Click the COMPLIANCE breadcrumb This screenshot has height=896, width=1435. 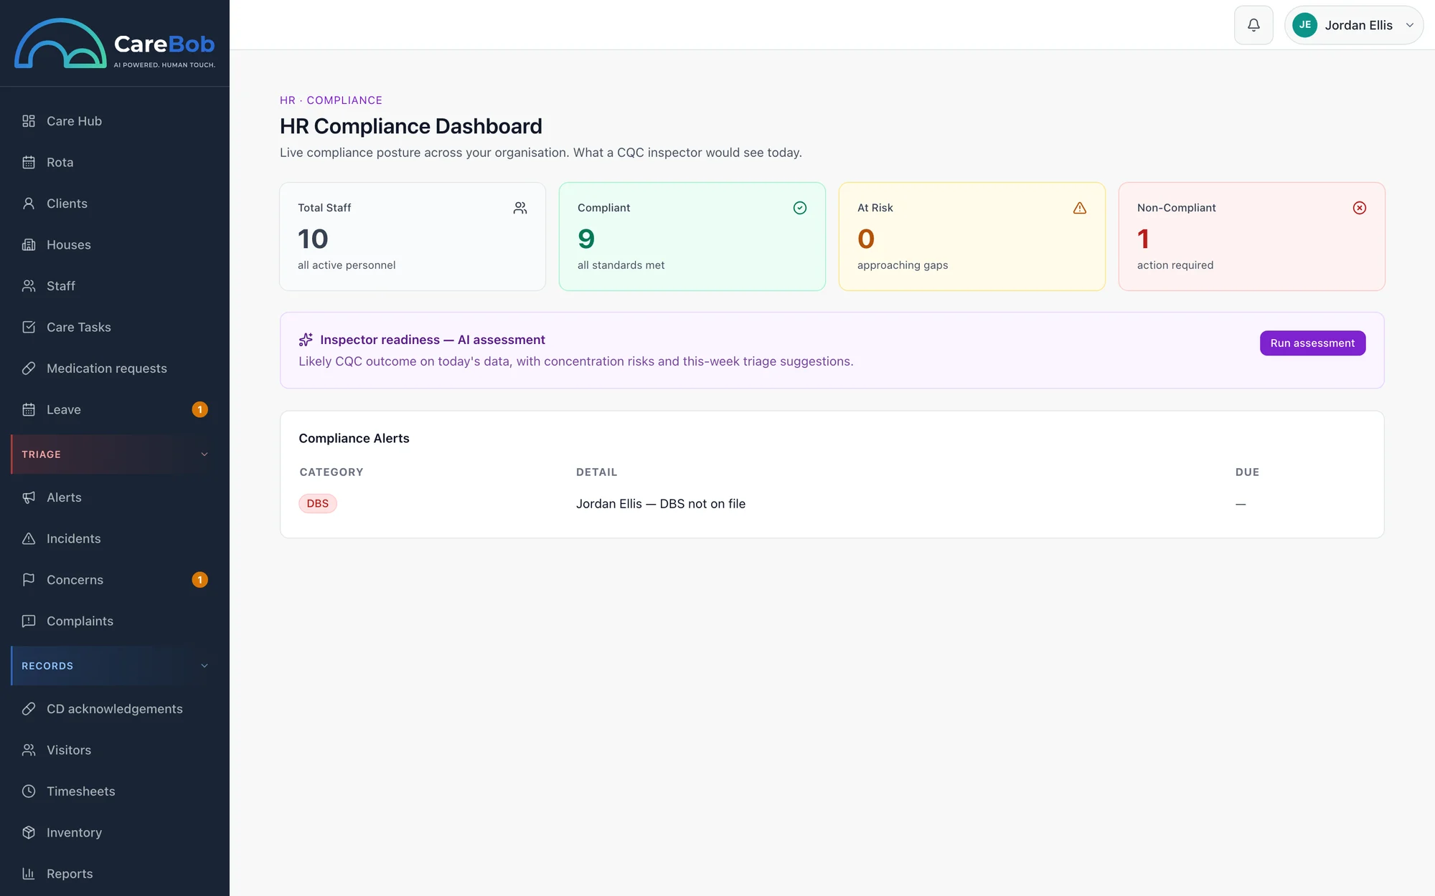[344, 100]
